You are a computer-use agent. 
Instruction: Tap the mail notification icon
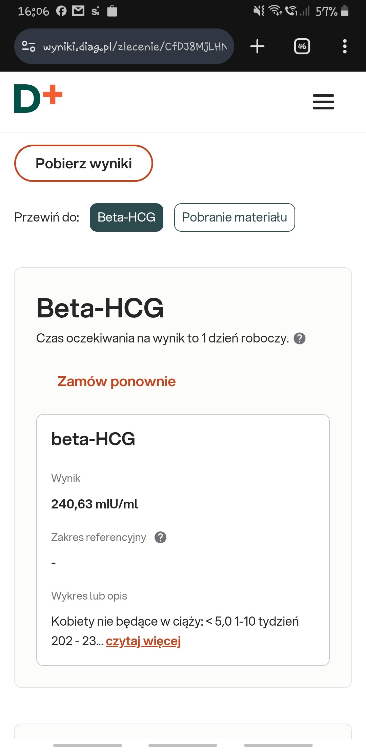coord(78,11)
